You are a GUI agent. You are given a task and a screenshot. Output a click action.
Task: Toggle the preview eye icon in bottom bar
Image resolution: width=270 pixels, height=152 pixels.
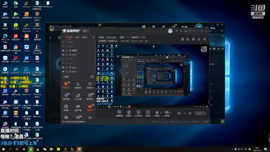tap(185, 113)
